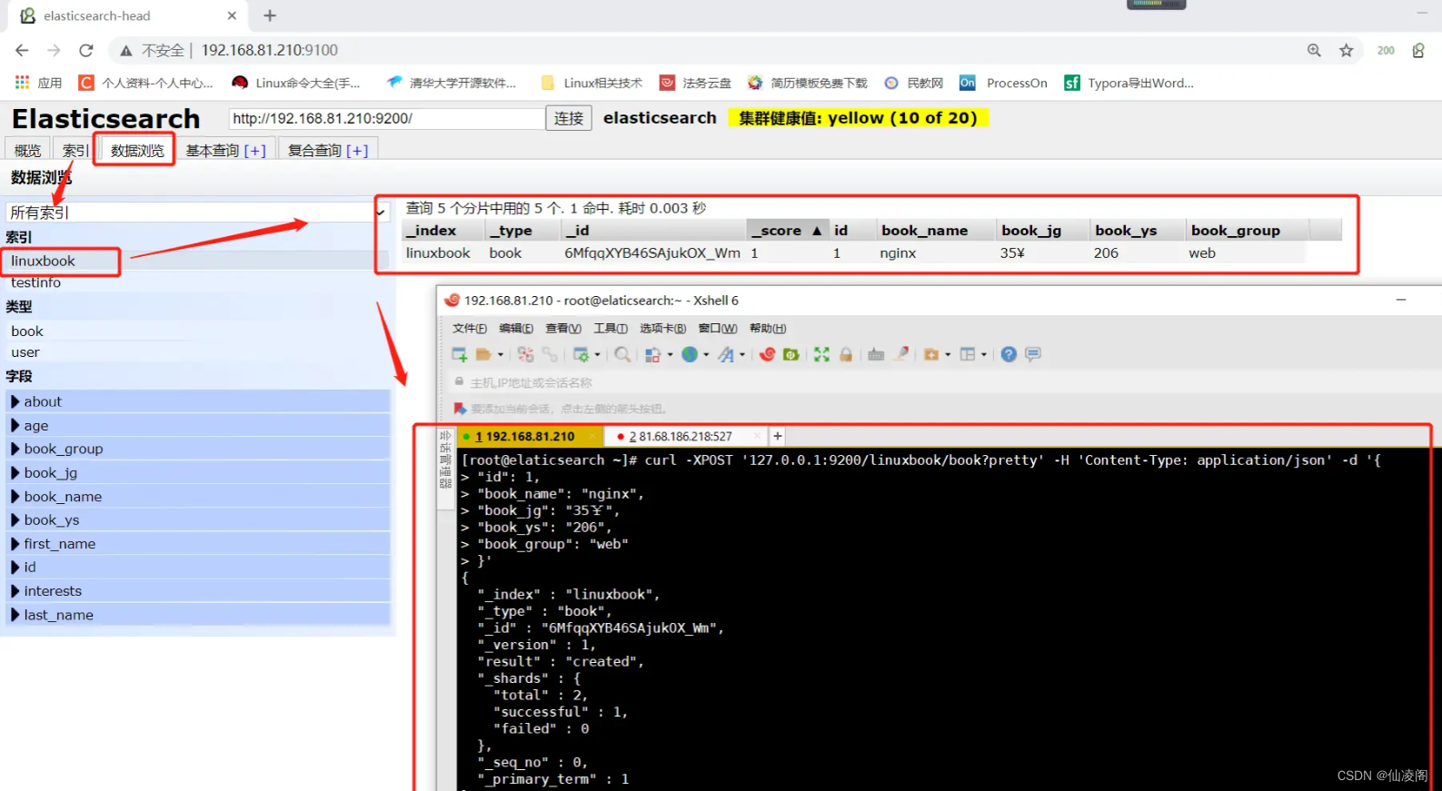Select the user type
This screenshot has height=791, width=1442.
pos(197,352)
